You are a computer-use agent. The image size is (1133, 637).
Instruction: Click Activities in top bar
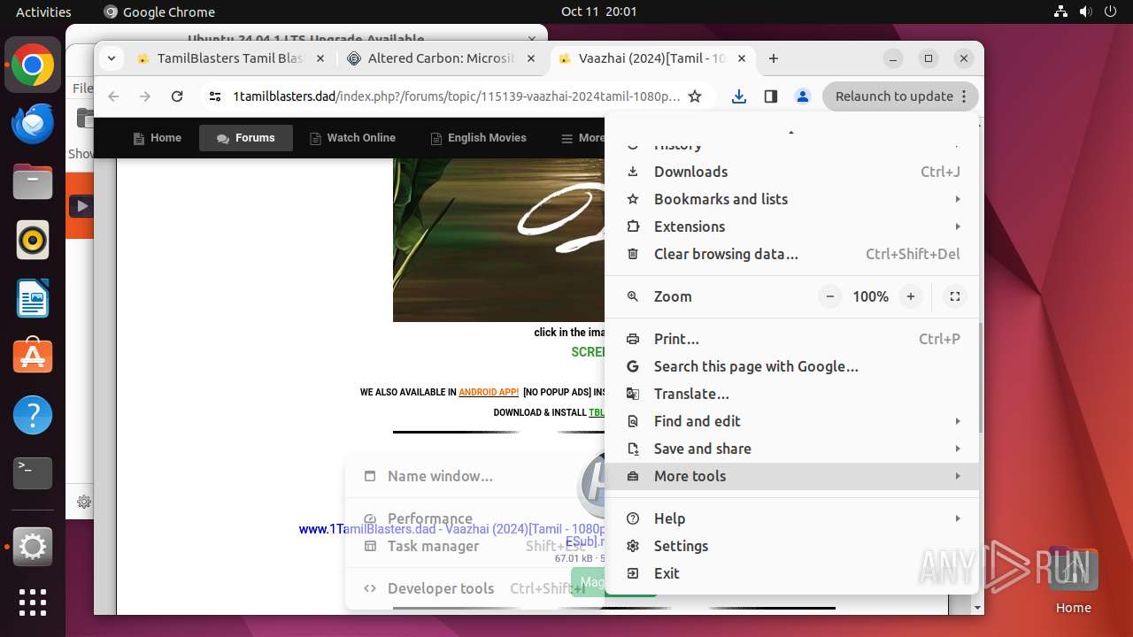point(43,12)
